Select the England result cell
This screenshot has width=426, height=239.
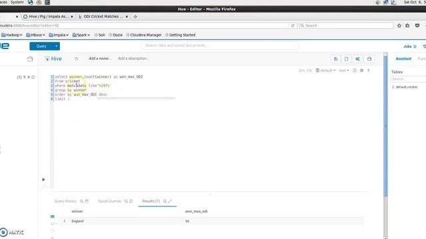pos(77,221)
